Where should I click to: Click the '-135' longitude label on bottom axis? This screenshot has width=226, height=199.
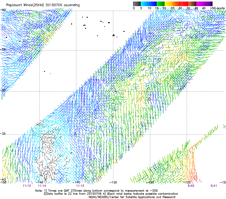pos(113,182)
